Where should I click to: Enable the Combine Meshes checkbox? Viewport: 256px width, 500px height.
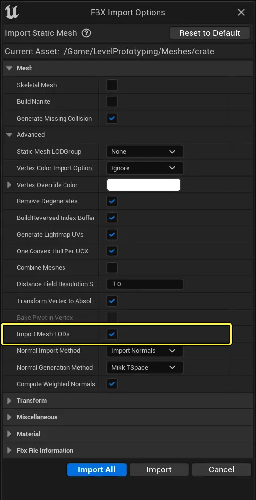[112, 268]
